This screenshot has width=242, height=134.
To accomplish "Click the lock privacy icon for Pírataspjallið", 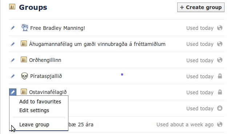I will pyautogui.click(x=220, y=76).
